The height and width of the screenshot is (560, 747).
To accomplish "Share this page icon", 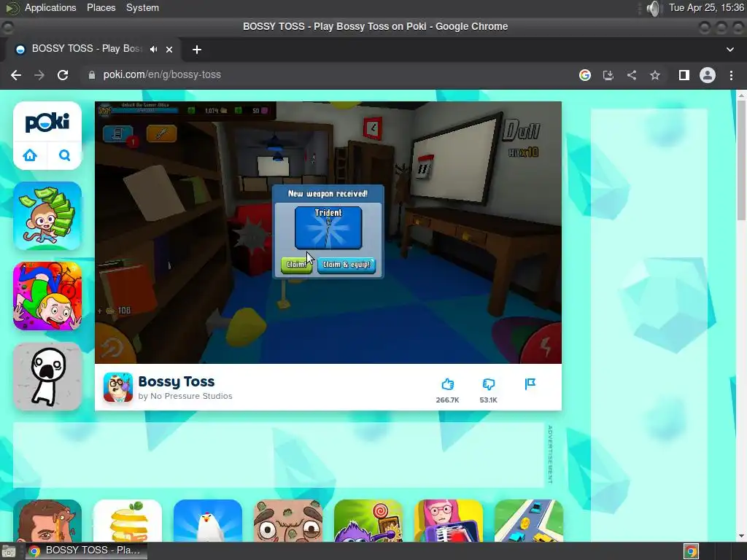I will 632,75.
